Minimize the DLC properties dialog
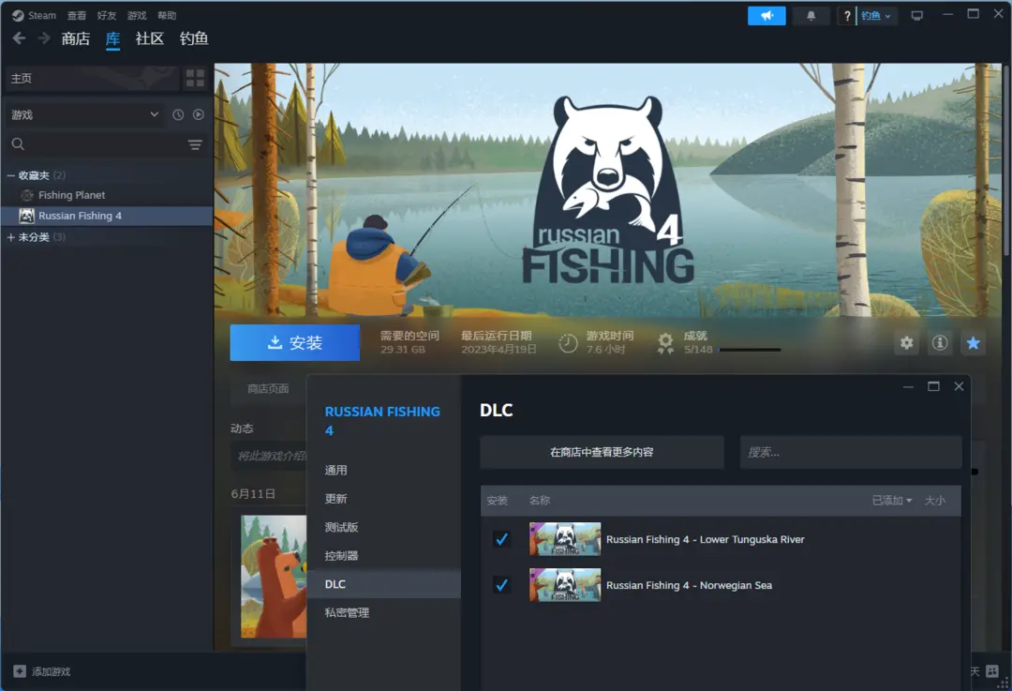Image resolution: width=1012 pixels, height=691 pixels. 908,387
